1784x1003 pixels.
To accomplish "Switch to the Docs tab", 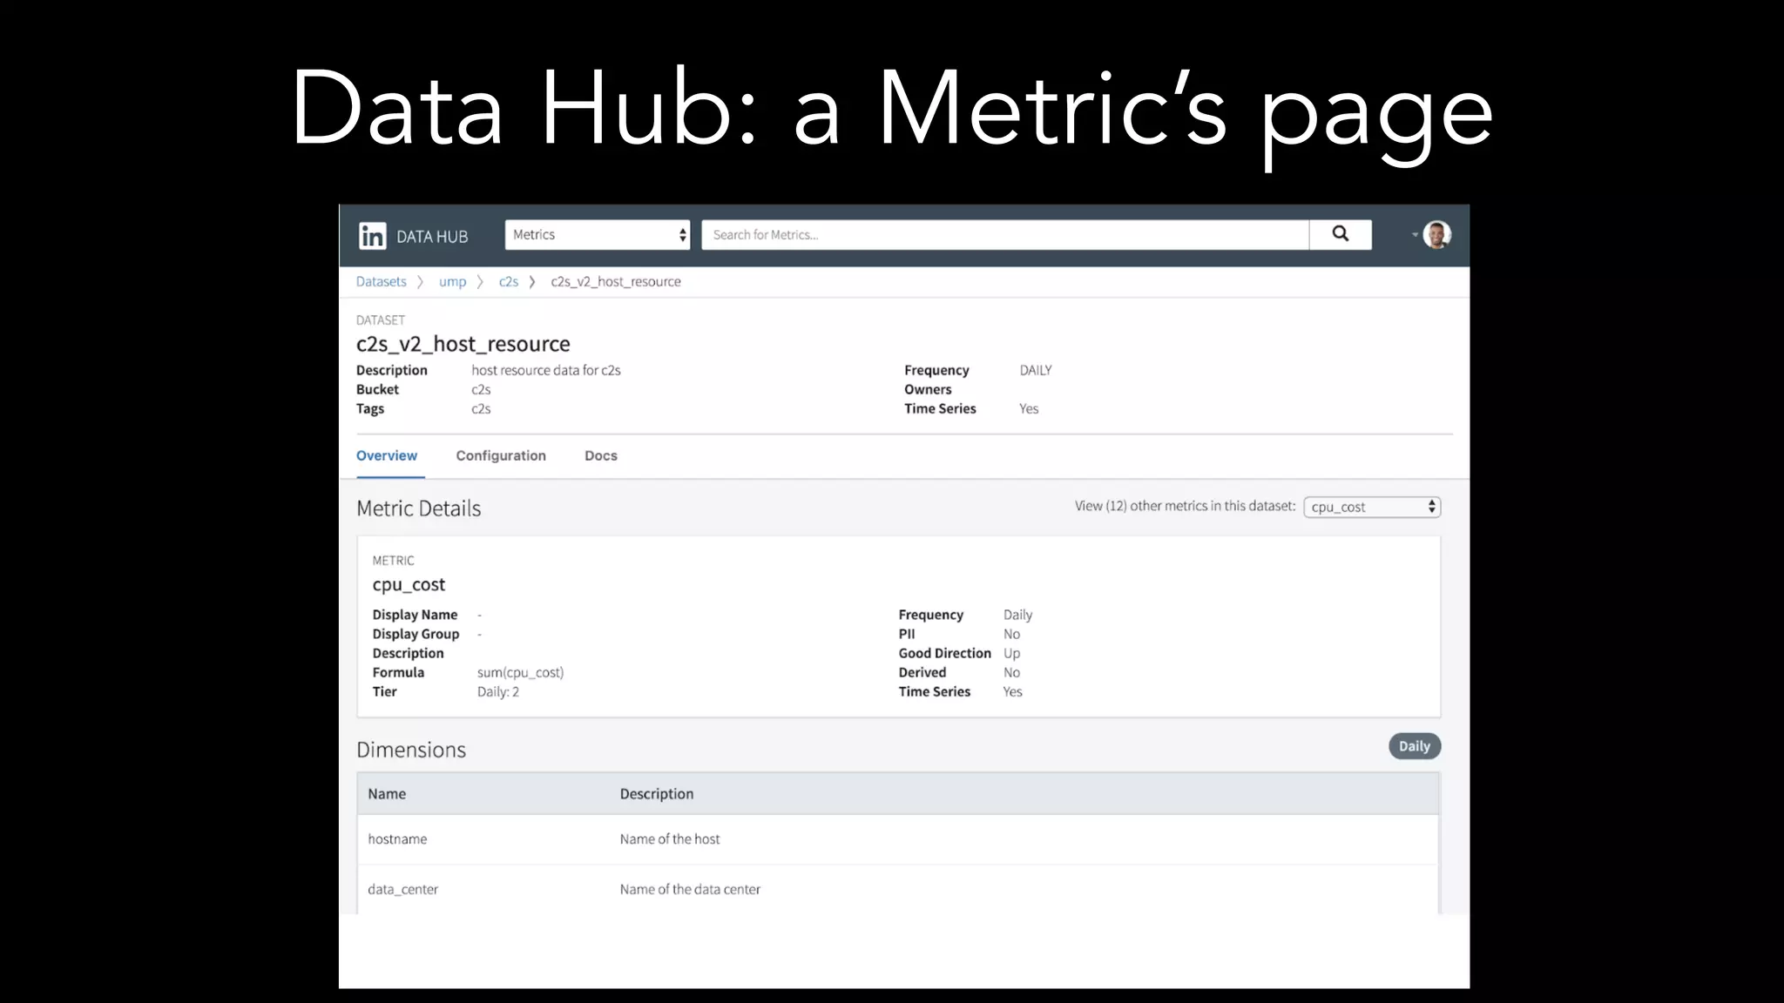I will [x=601, y=455].
